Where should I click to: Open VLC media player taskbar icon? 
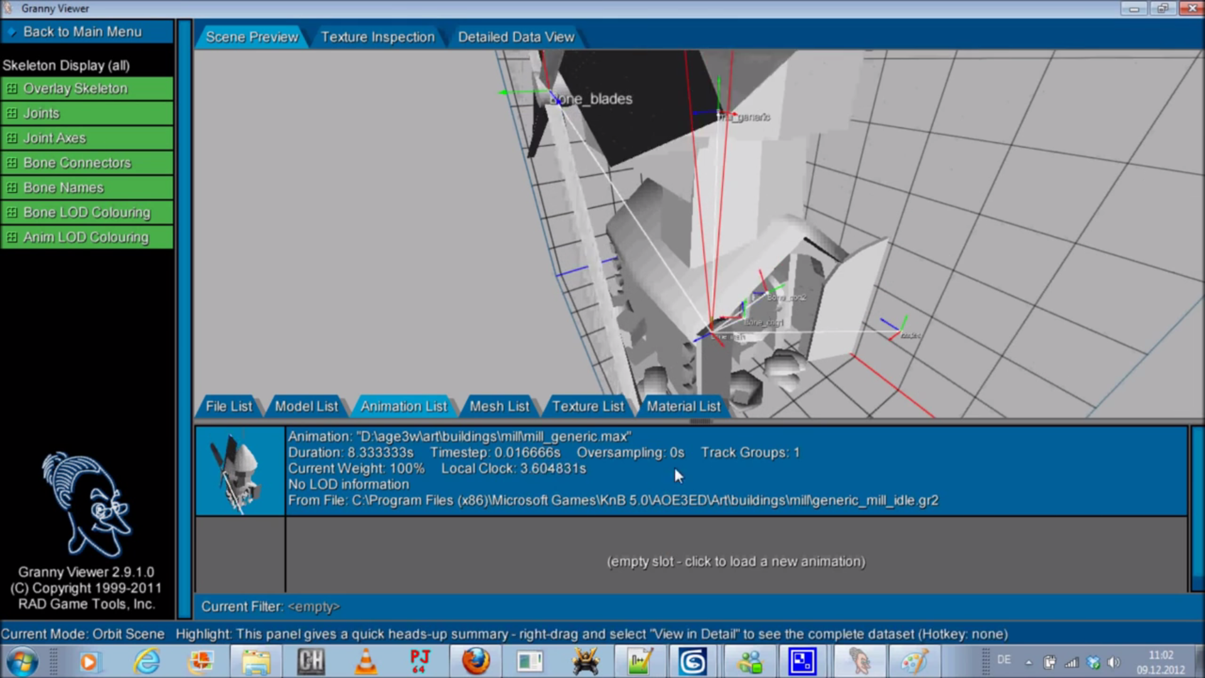pyautogui.click(x=366, y=662)
